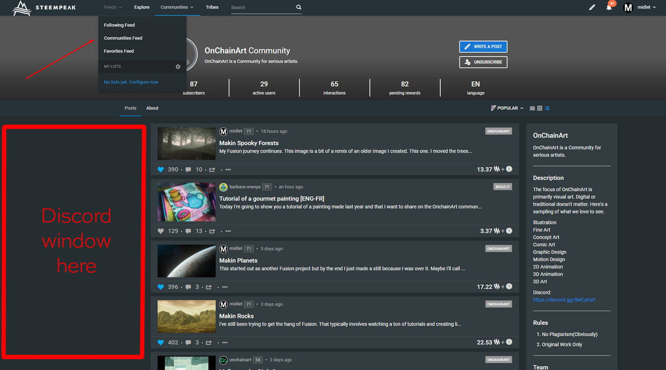Open My Lists settings gear
Screen dimensions: 666x370
(x=178, y=67)
